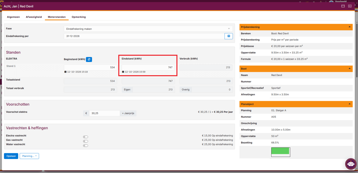
Task: Click the Stand 1 Verbruik field 213
Action: point(206,67)
